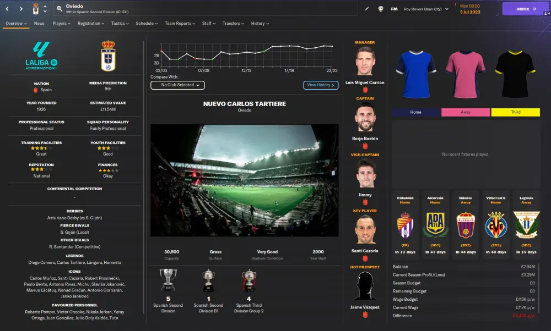Open the world globe icon

381,9
